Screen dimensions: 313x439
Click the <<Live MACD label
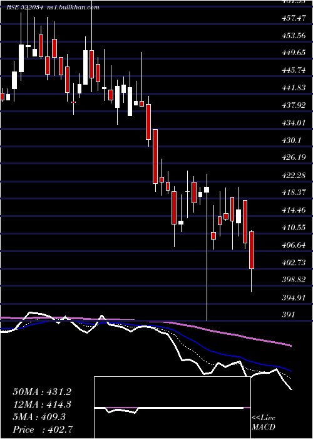[x=264, y=423]
